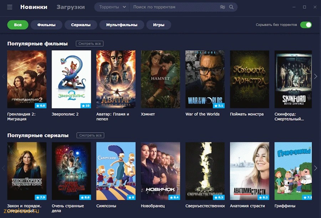Click the Хэмнет title text

[148, 114]
